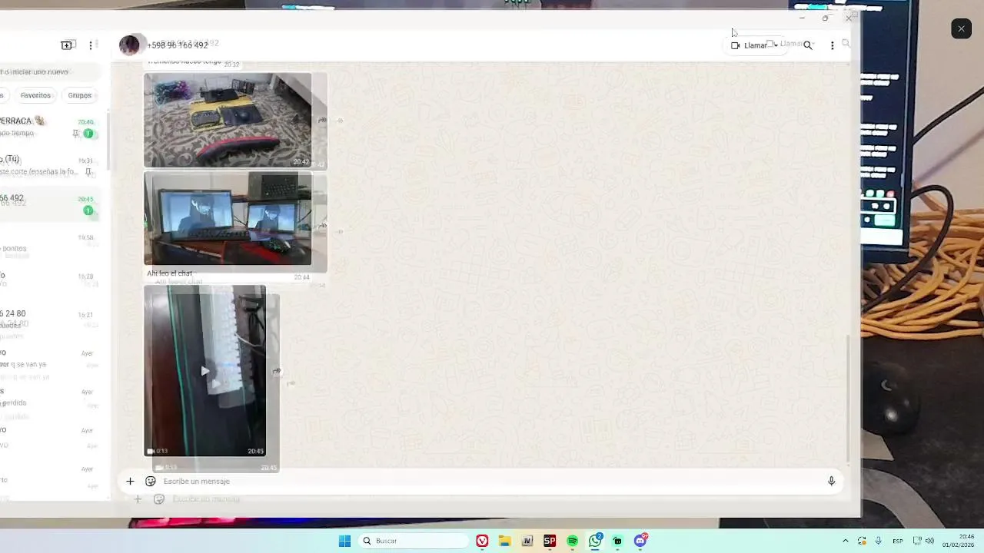
Task: Click the chat list scrollbar
Action: coord(108,142)
